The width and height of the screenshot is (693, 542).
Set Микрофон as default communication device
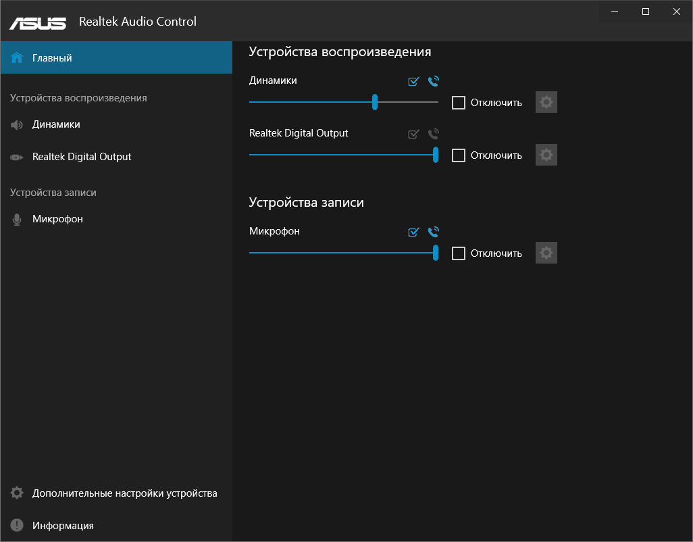pyautogui.click(x=434, y=232)
